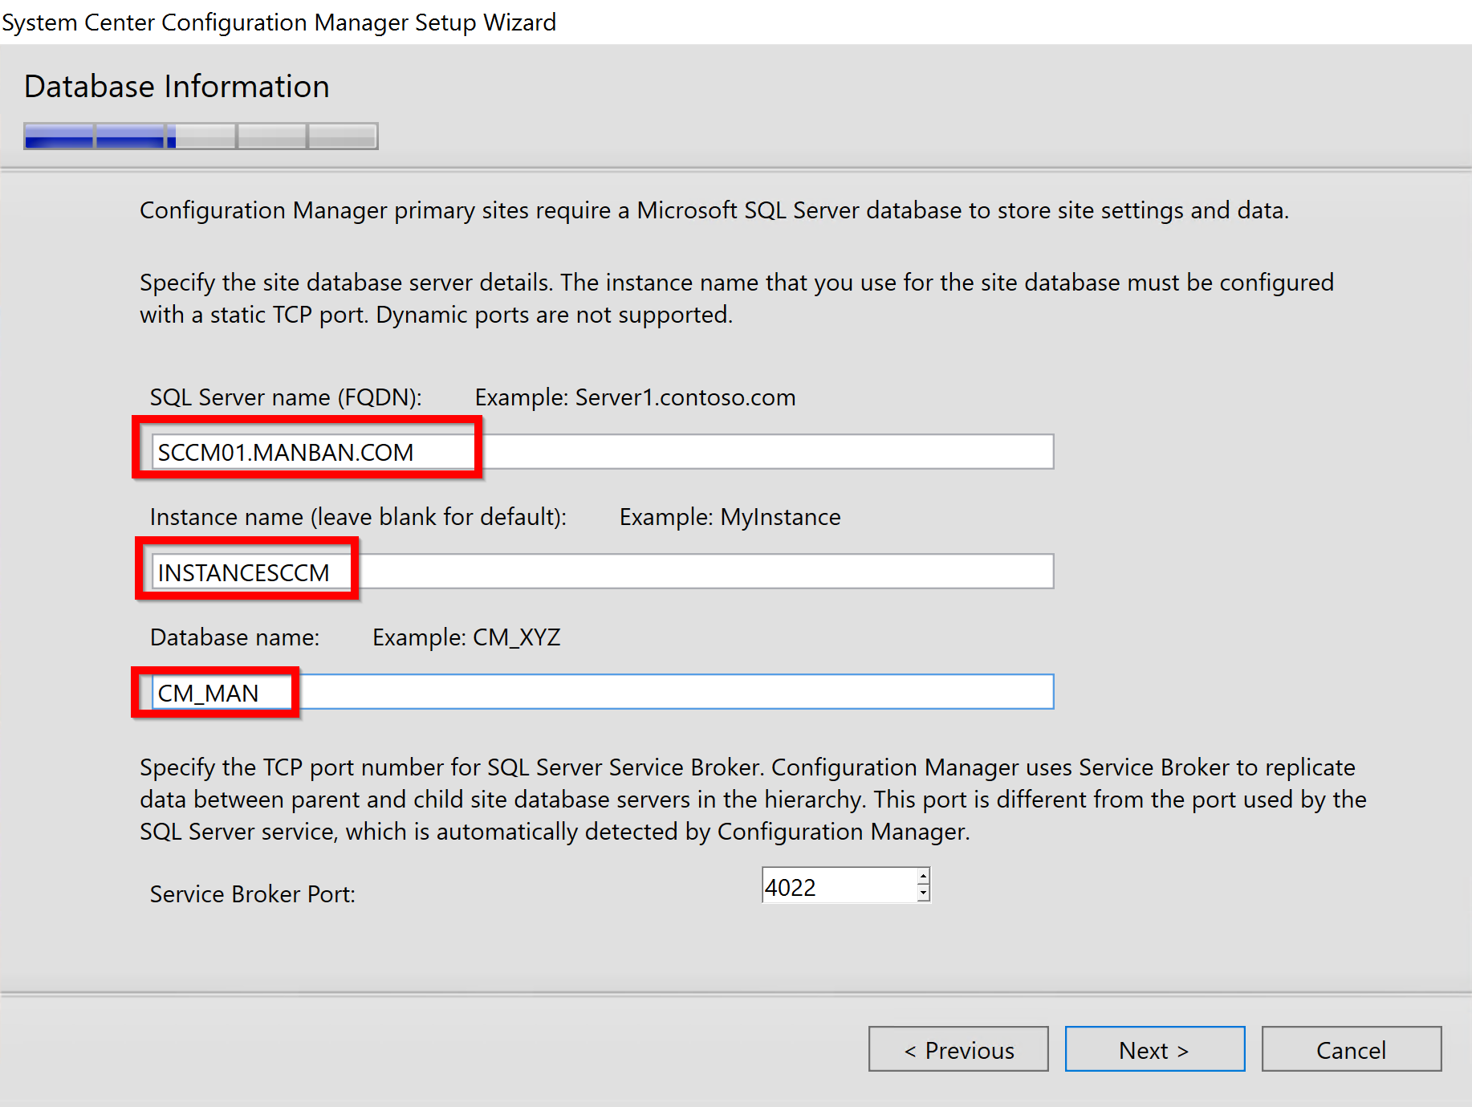Viewport: 1472px width, 1107px height.
Task: Select the INSTANCESCCM text
Action: (x=243, y=572)
